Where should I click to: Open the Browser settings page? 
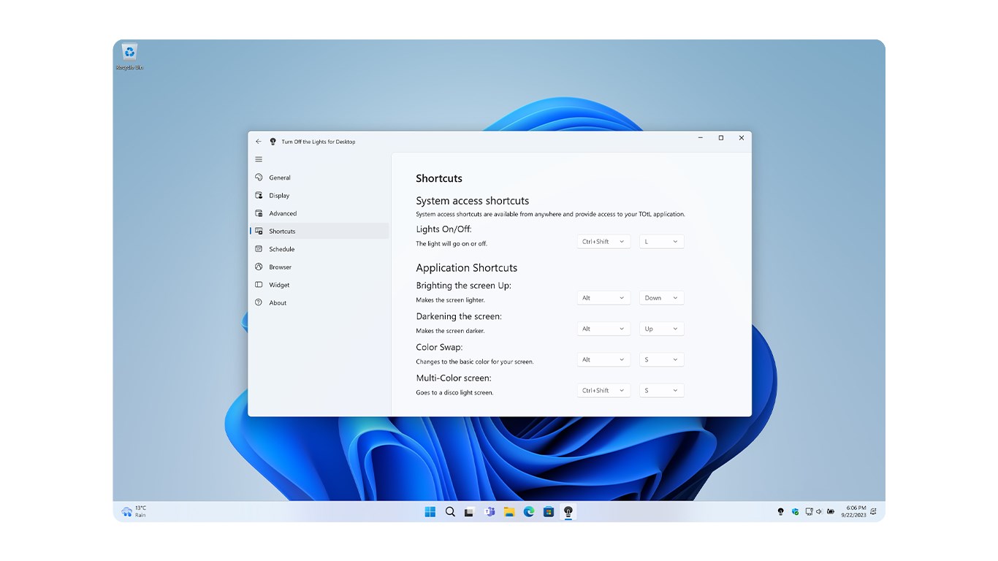tap(319, 267)
